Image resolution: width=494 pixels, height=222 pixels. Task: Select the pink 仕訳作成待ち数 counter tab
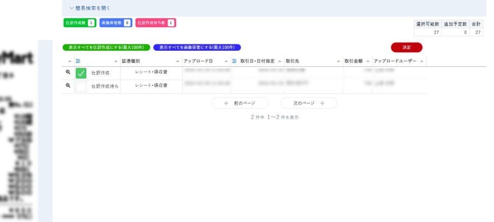pyautogui.click(x=156, y=23)
